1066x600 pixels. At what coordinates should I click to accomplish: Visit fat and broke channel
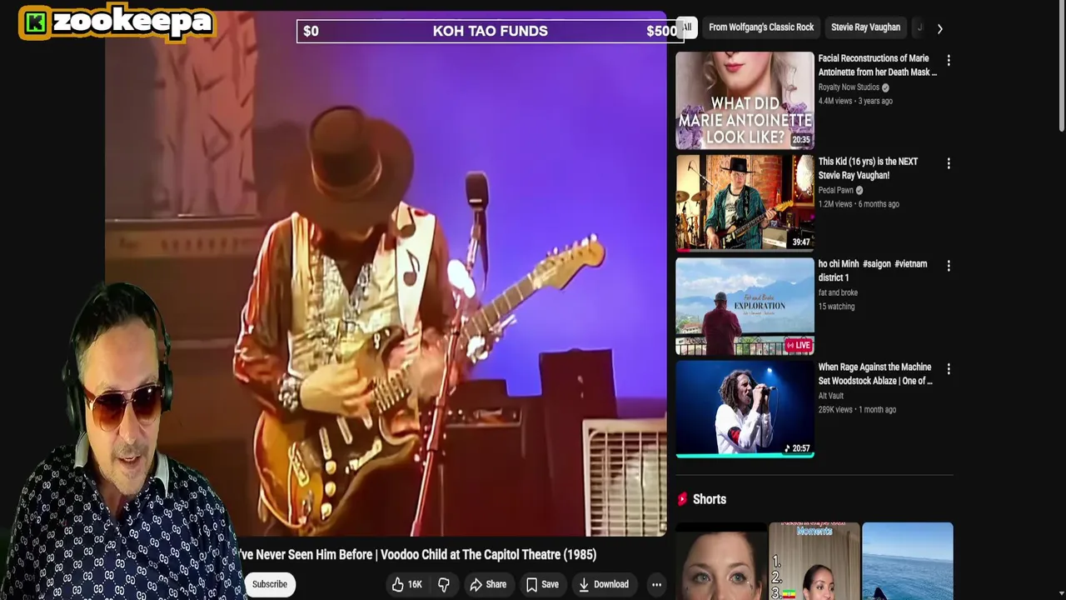click(x=838, y=293)
